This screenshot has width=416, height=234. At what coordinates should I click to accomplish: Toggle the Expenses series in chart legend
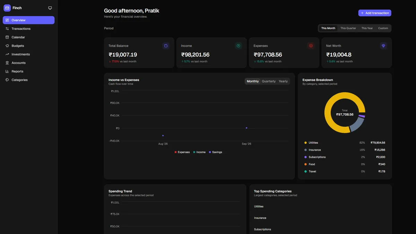click(182, 152)
